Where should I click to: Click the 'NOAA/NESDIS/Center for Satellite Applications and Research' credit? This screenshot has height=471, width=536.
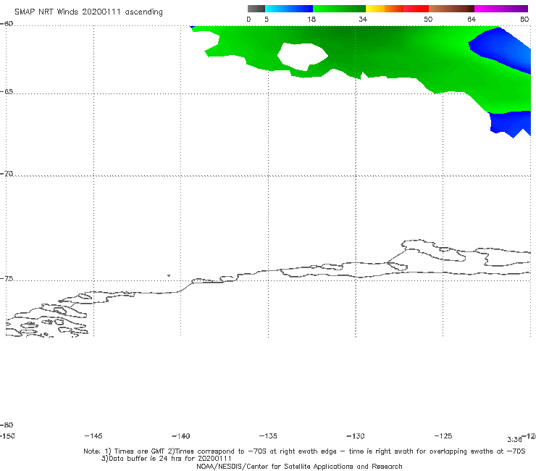(x=299, y=467)
